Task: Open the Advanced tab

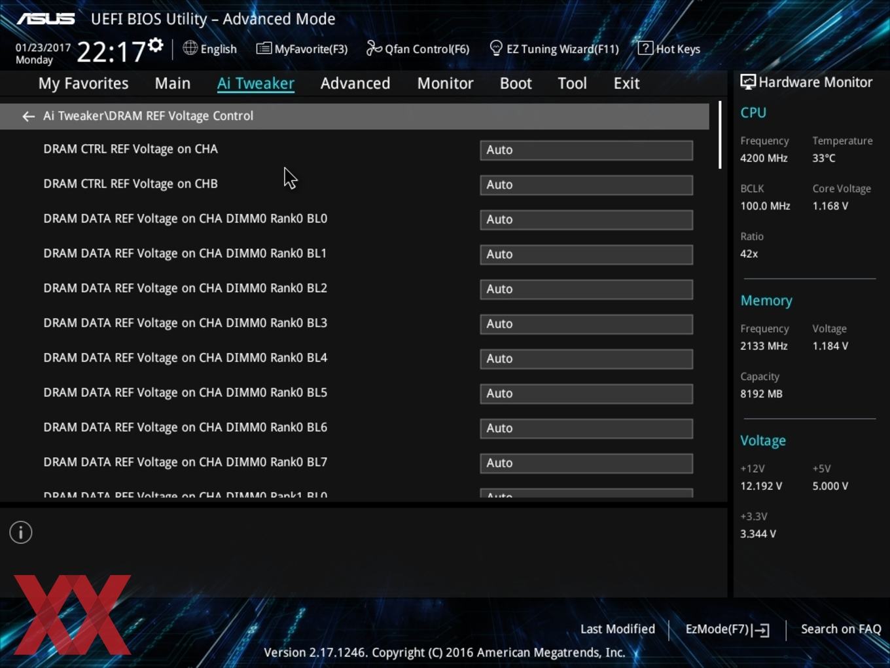Action: click(355, 83)
